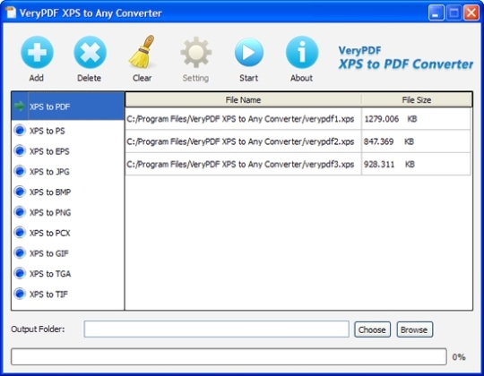Click the Clear broom icon
Image resolution: width=484 pixels, height=376 pixels.
(143, 51)
